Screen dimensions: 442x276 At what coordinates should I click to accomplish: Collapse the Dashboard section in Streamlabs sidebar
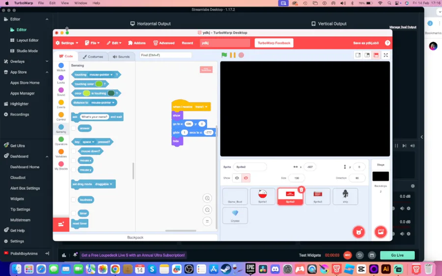47,157
